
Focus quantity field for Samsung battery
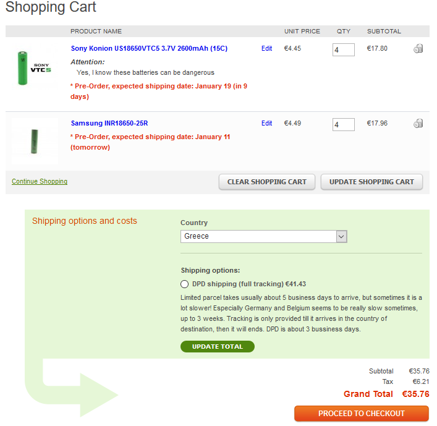[x=344, y=125]
